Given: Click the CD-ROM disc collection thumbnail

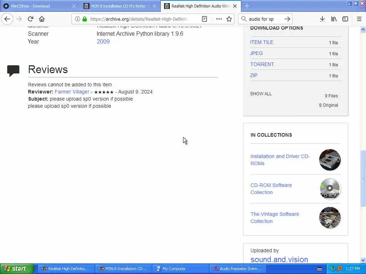Looking at the screenshot, I should pos(330,189).
